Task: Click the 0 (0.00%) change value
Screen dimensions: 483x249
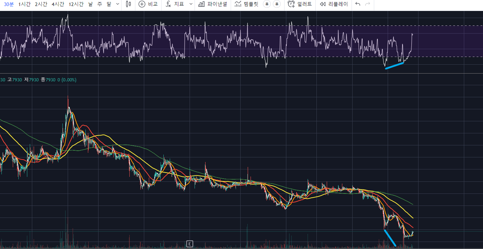Action: (x=67, y=80)
